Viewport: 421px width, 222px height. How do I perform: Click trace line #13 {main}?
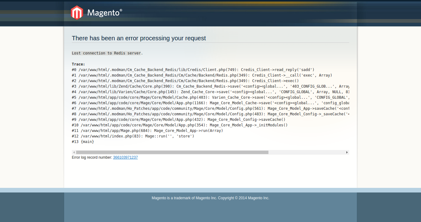tap(83, 142)
